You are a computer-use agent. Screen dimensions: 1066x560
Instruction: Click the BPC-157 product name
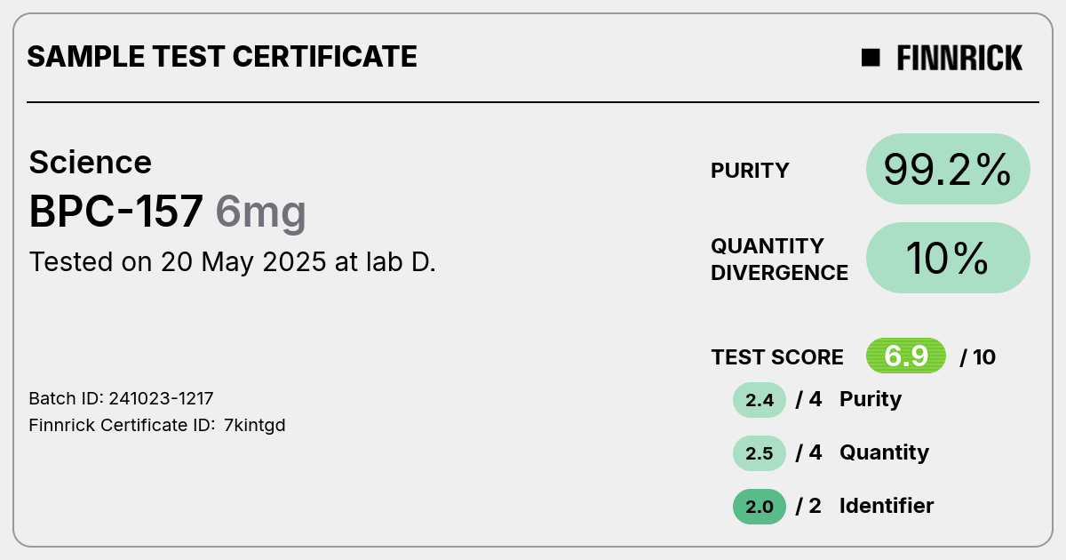[116, 212]
